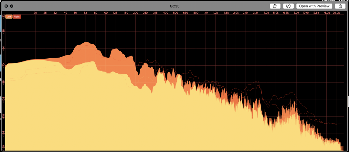This screenshot has height=152, width=349.
Task: Click the QC35 window title
Action: (x=175, y=6)
